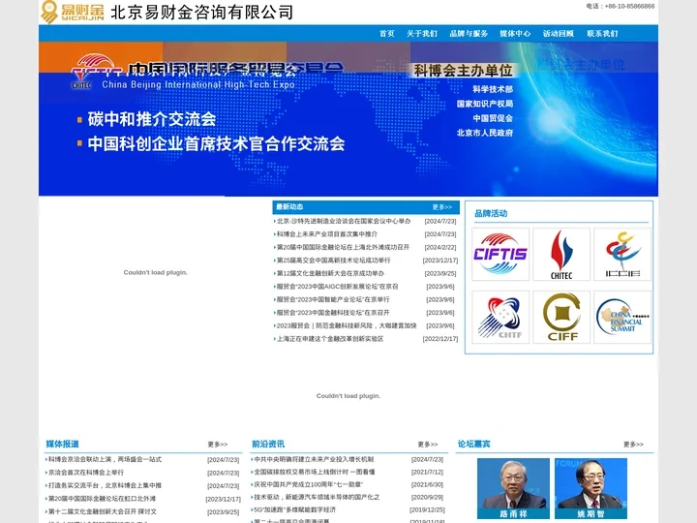Open media report 科博会京洽会联动上演，两场盛会一站式
697x523 pixels.
(105, 459)
